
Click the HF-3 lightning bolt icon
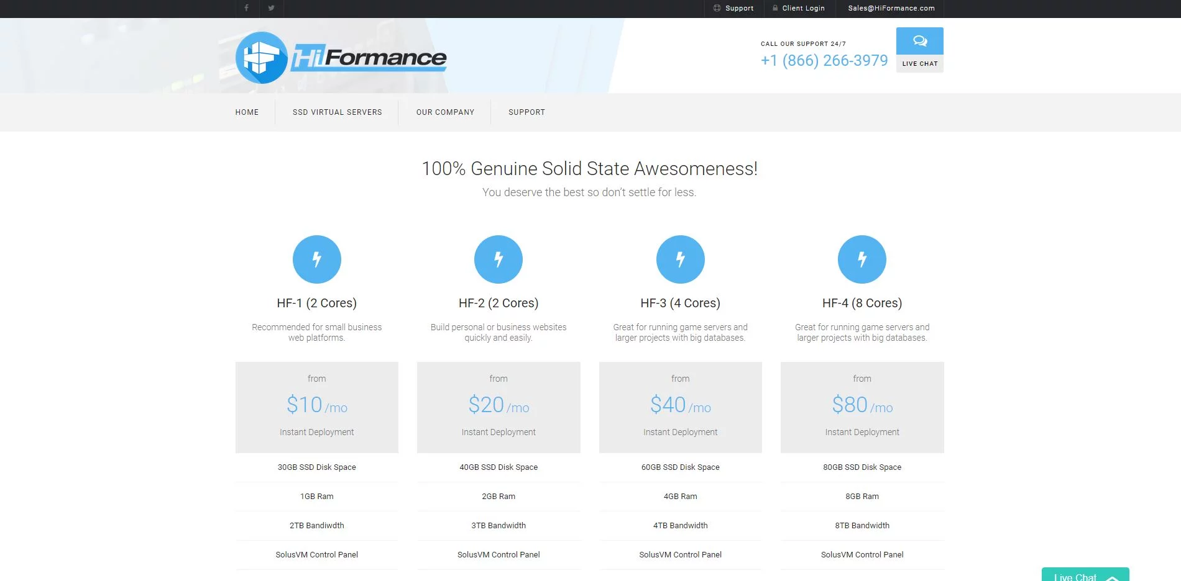pyautogui.click(x=681, y=259)
